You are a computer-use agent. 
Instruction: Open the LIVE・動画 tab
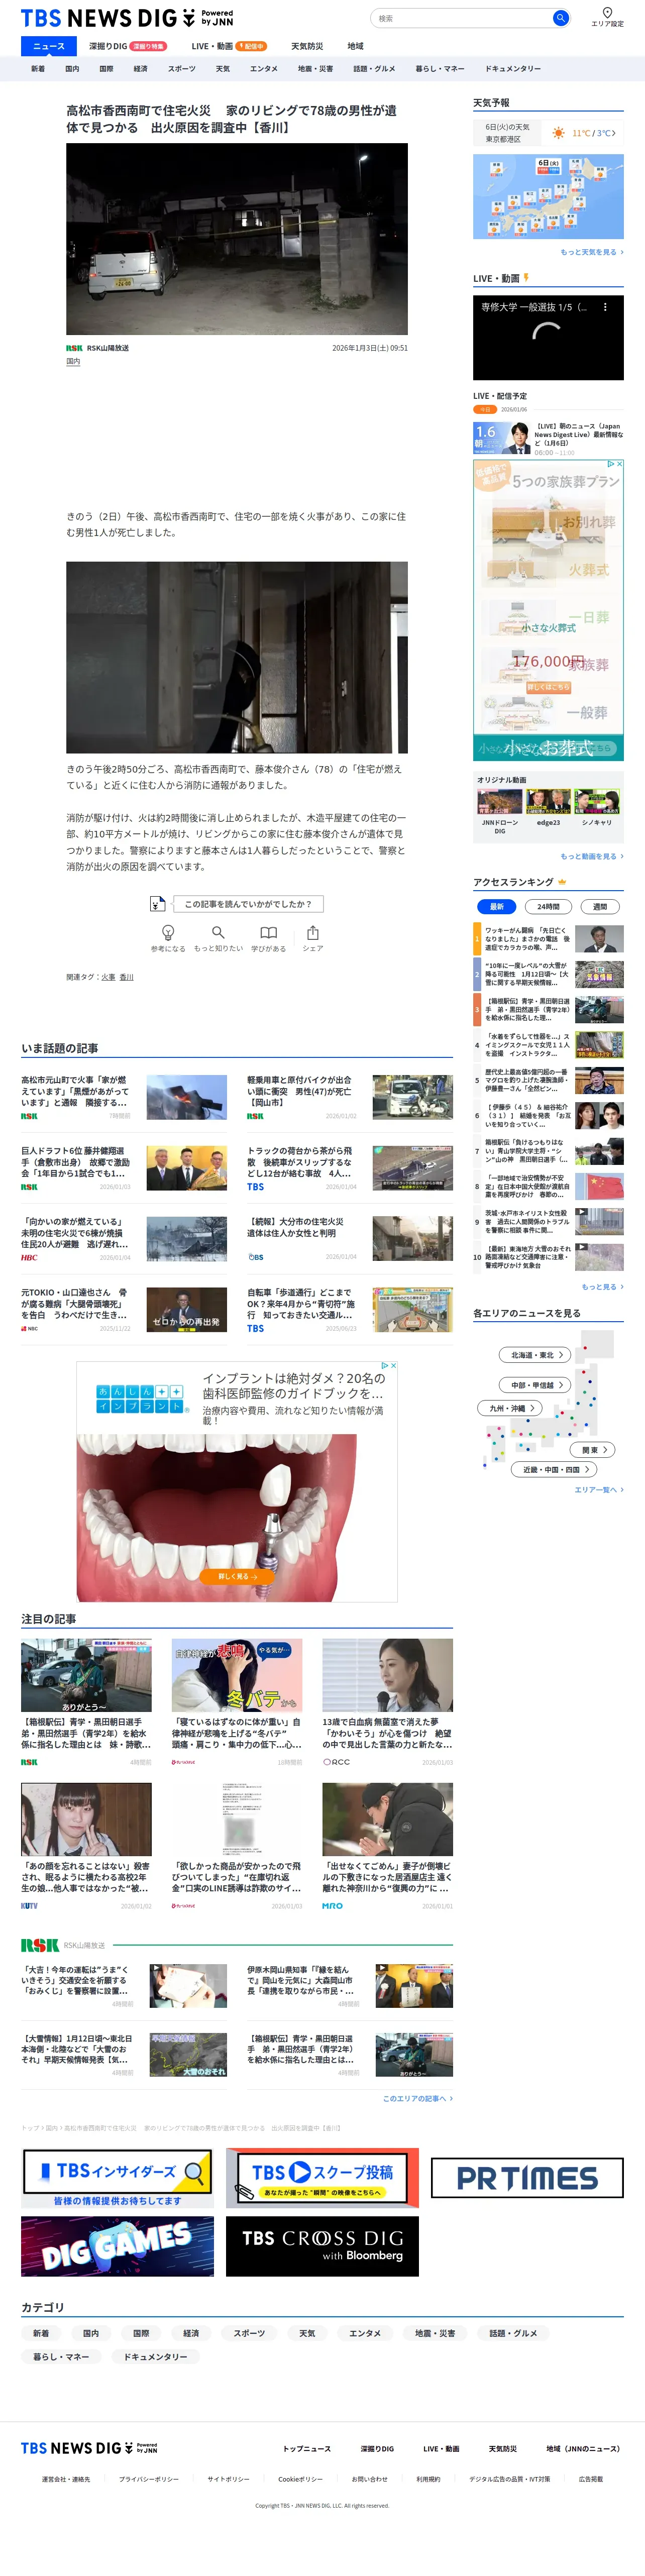point(229,46)
